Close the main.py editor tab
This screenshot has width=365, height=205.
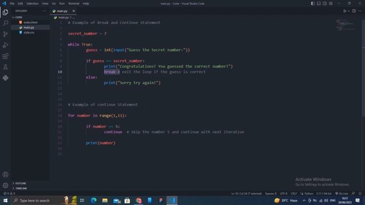tap(74, 11)
